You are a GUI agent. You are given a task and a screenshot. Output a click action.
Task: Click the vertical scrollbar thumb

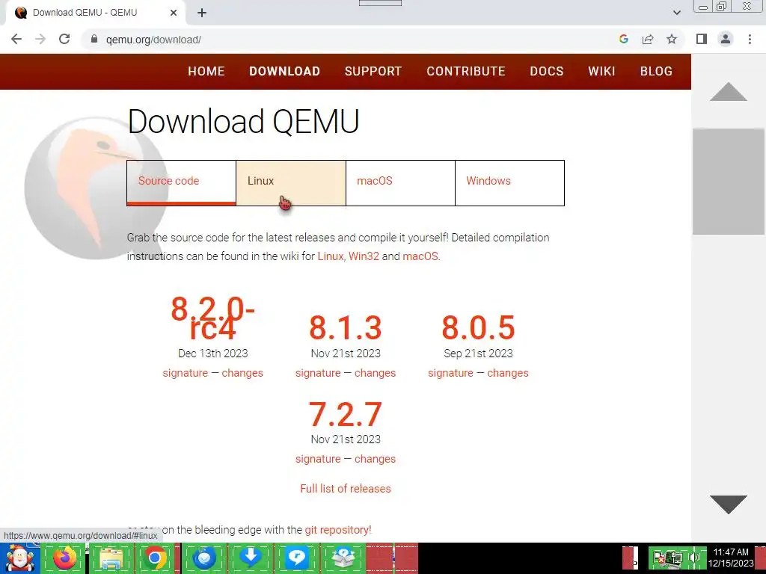tap(729, 182)
